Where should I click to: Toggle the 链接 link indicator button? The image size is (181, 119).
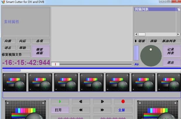coord(140,41)
